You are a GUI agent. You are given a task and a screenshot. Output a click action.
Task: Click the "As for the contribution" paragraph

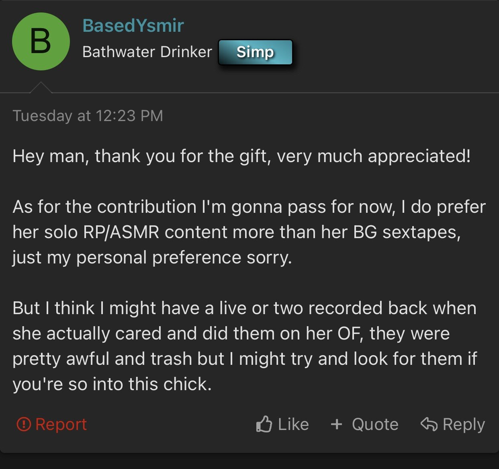point(249,232)
